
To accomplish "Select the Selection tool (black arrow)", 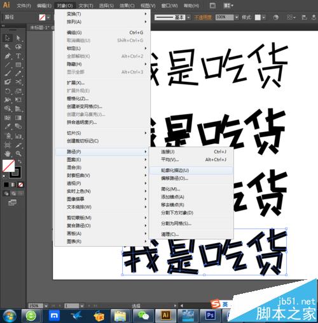I will 8,38.
